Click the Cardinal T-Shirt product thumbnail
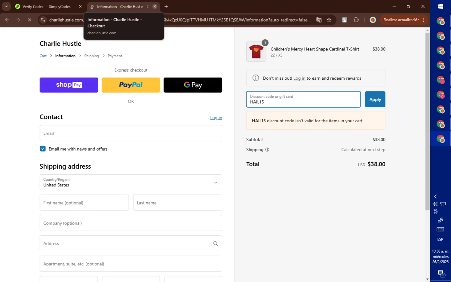 [x=256, y=52]
